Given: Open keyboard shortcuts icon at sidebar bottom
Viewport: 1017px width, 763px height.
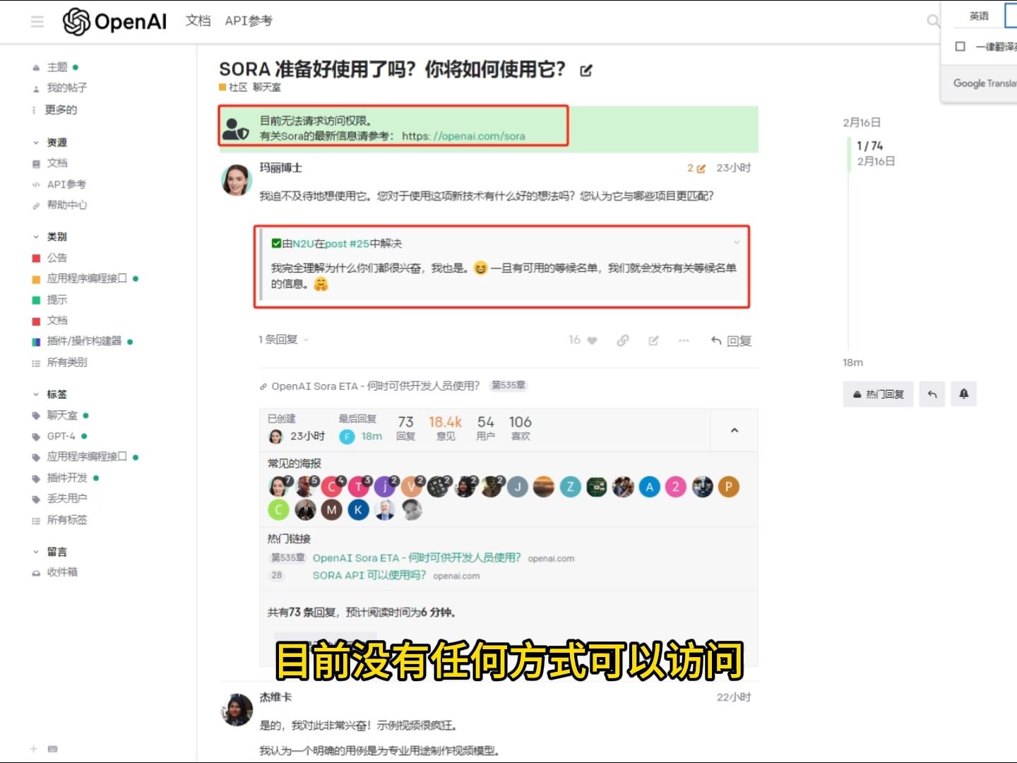Looking at the screenshot, I should pos(52,749).
